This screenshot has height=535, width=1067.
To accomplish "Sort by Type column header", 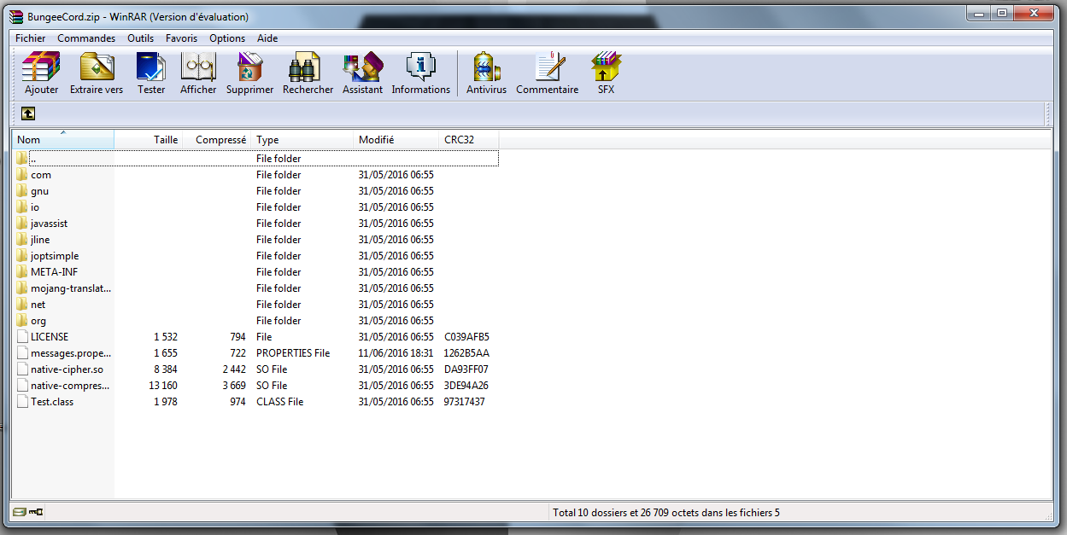I will click(x=302, y=139).
